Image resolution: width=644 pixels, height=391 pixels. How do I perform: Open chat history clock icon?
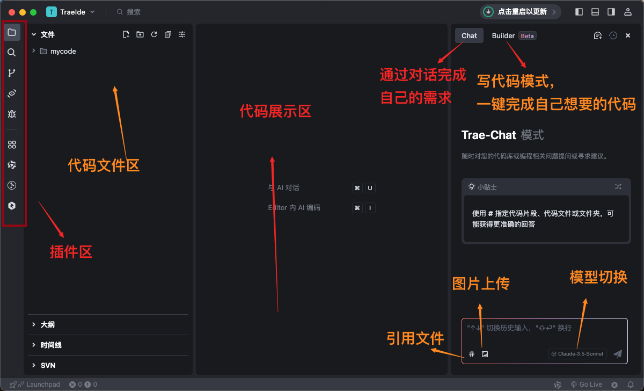[x=613, y=35]
